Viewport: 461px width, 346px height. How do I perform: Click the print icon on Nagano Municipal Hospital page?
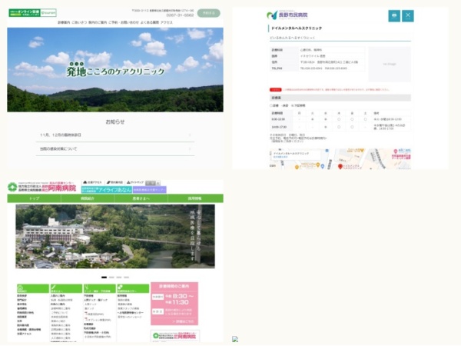click(x=394, y=15)
